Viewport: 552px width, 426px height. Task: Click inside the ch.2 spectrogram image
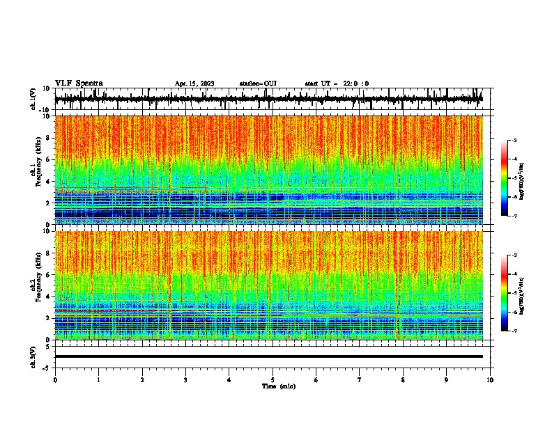click(268, 285)
